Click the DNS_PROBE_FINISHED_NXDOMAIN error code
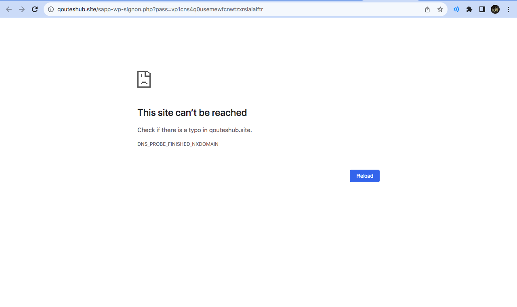This screenshot has height=307, width=517. [178, 144]
